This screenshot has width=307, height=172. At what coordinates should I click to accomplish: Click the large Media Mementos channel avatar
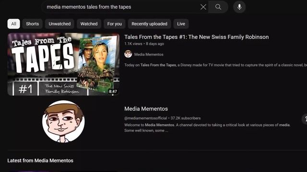coord(63,121)
